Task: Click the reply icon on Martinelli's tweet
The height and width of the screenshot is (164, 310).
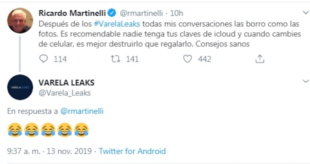Action: pos(44,59)
